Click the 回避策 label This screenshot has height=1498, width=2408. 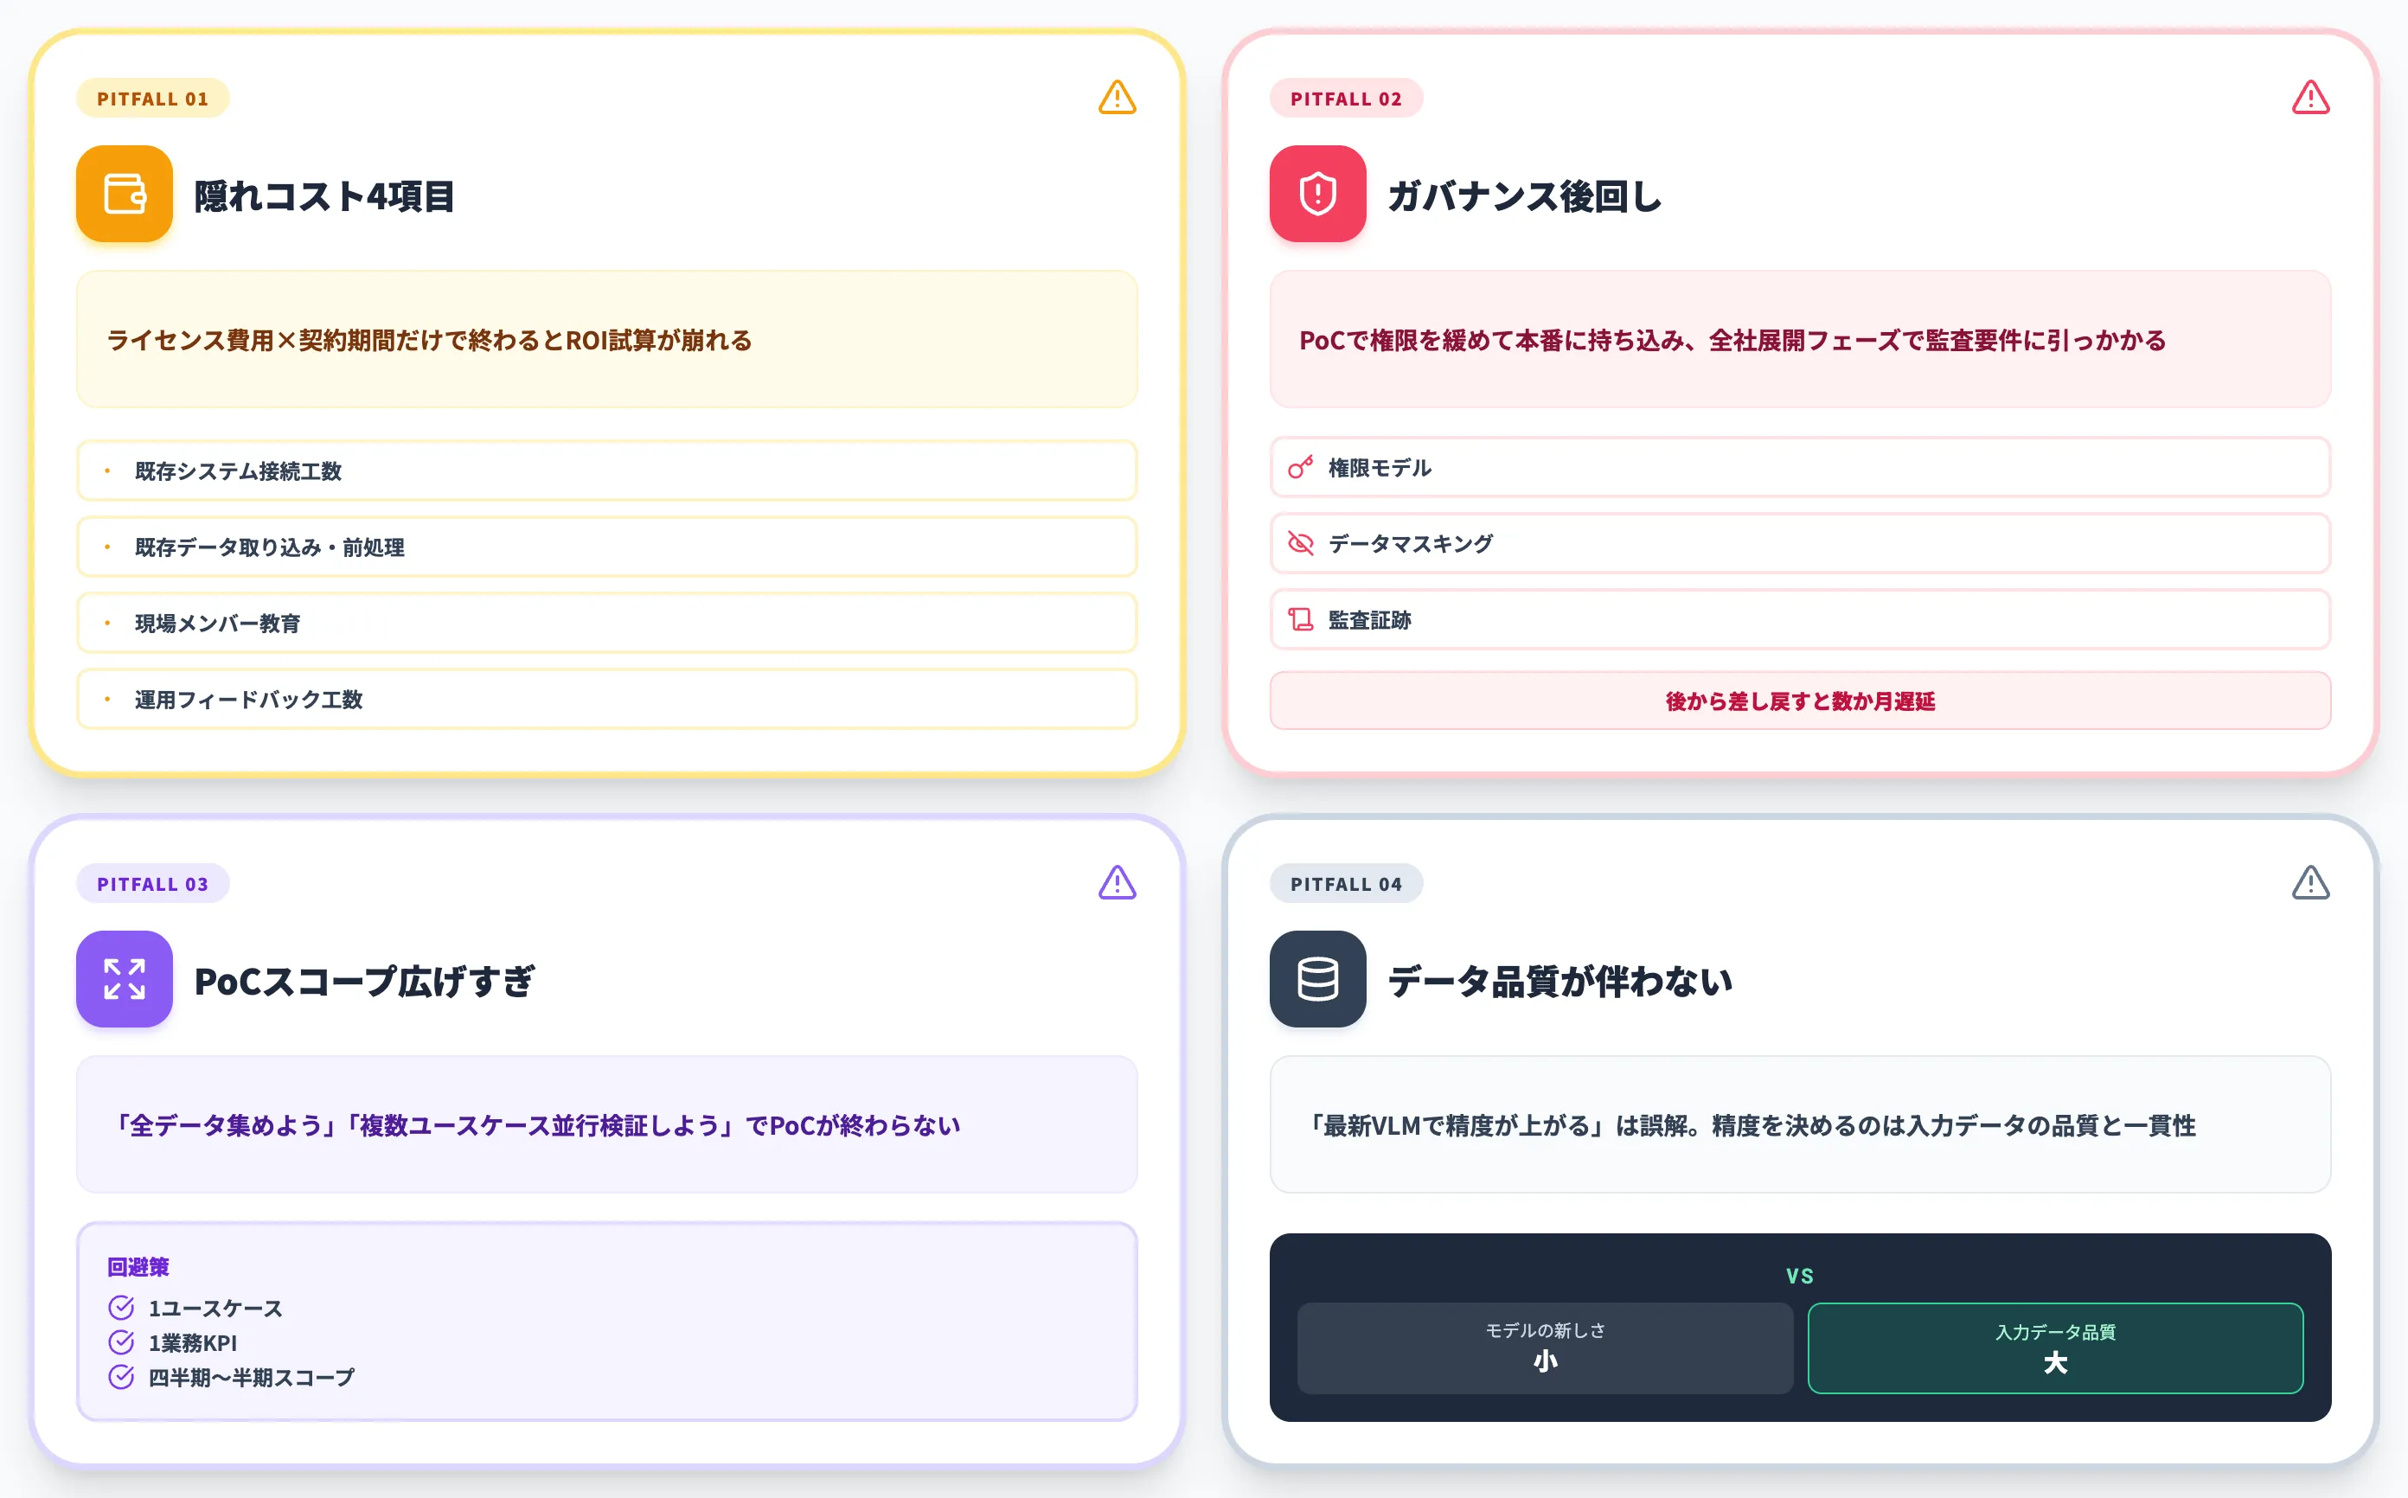pyautogui.click(x=138, y=1266)
